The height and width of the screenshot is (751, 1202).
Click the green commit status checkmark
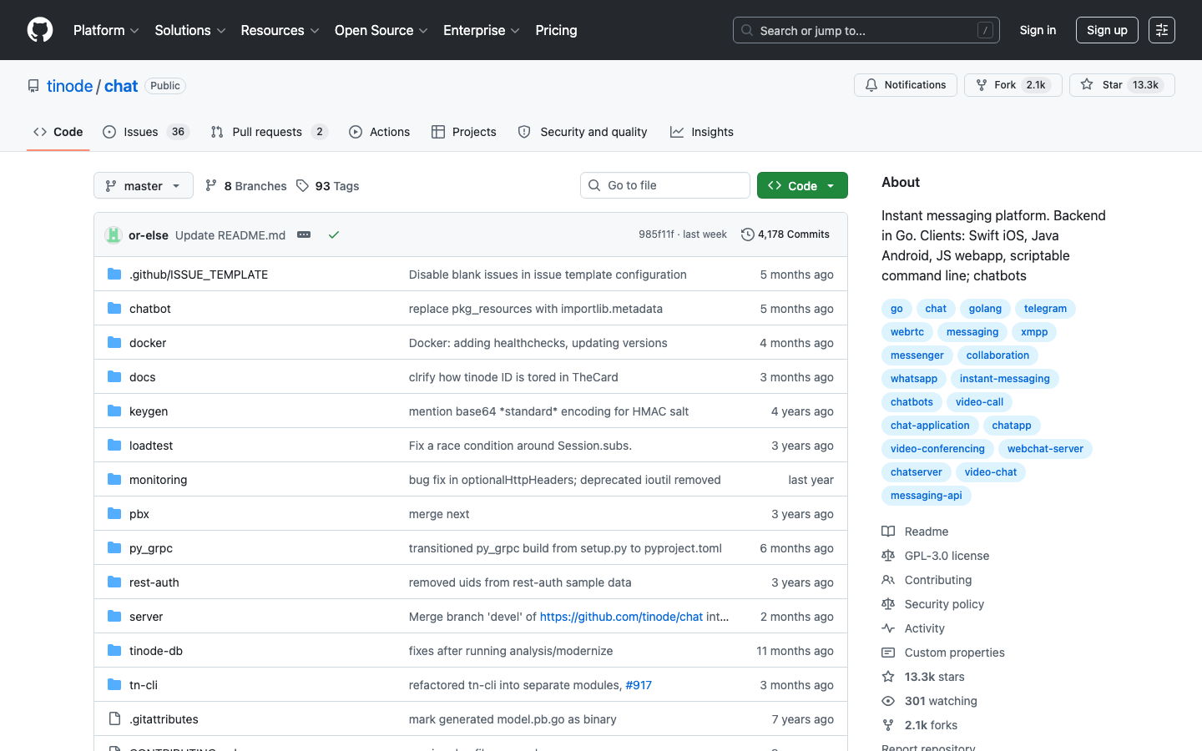coord(334,235)
